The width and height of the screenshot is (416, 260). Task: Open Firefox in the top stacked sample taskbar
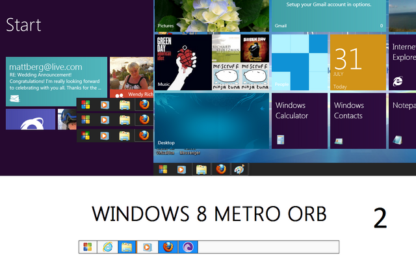click(x=144, y=104)
